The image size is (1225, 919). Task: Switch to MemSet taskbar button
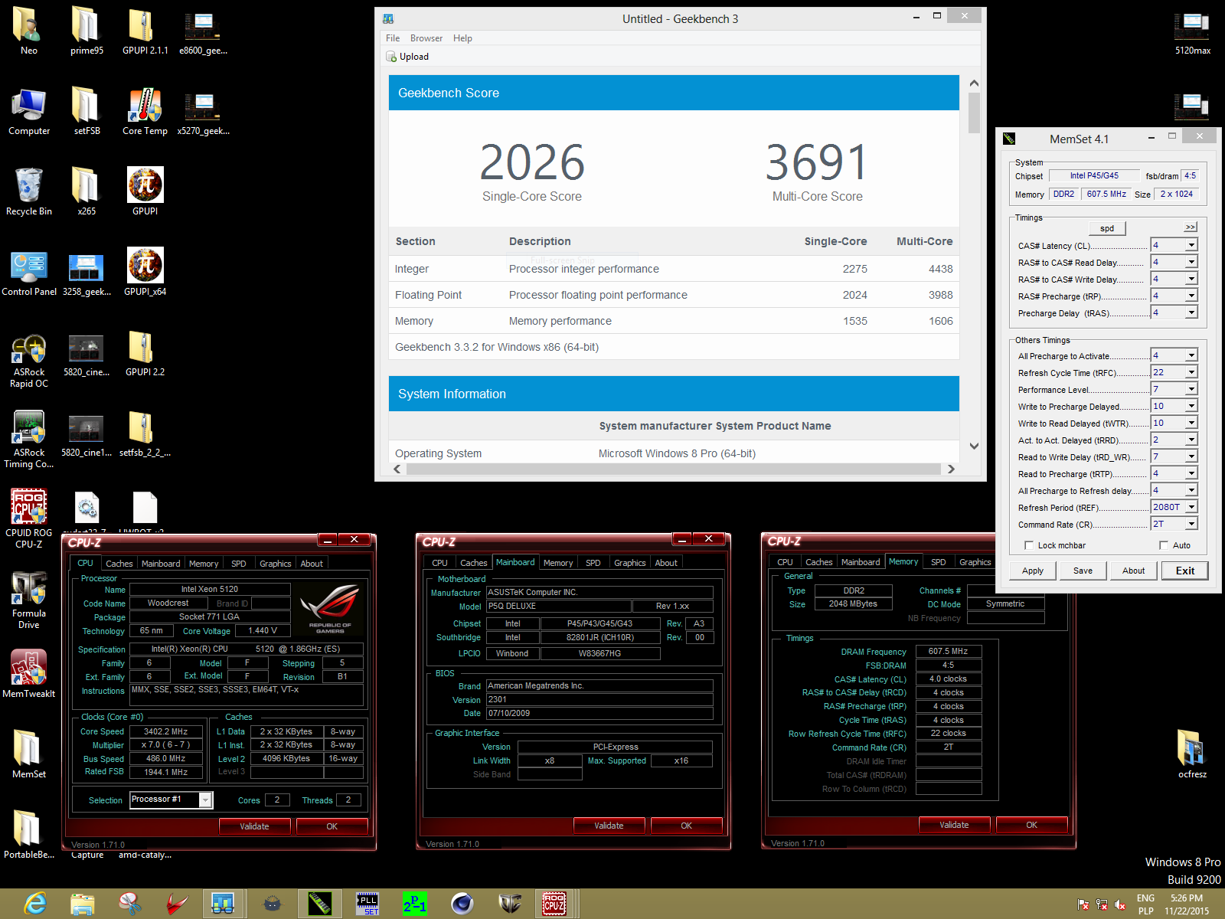point(319,904)
